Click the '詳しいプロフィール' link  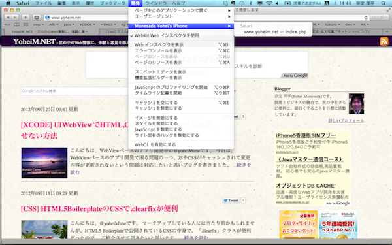pos(346,121)
